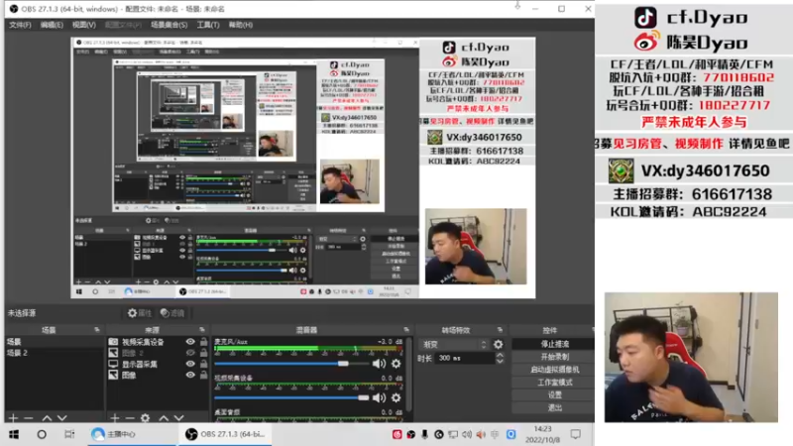Click the OBS 27.1.3 taskbar button
Viewport: 793px width, 446px height.
(x=225, y=434)
